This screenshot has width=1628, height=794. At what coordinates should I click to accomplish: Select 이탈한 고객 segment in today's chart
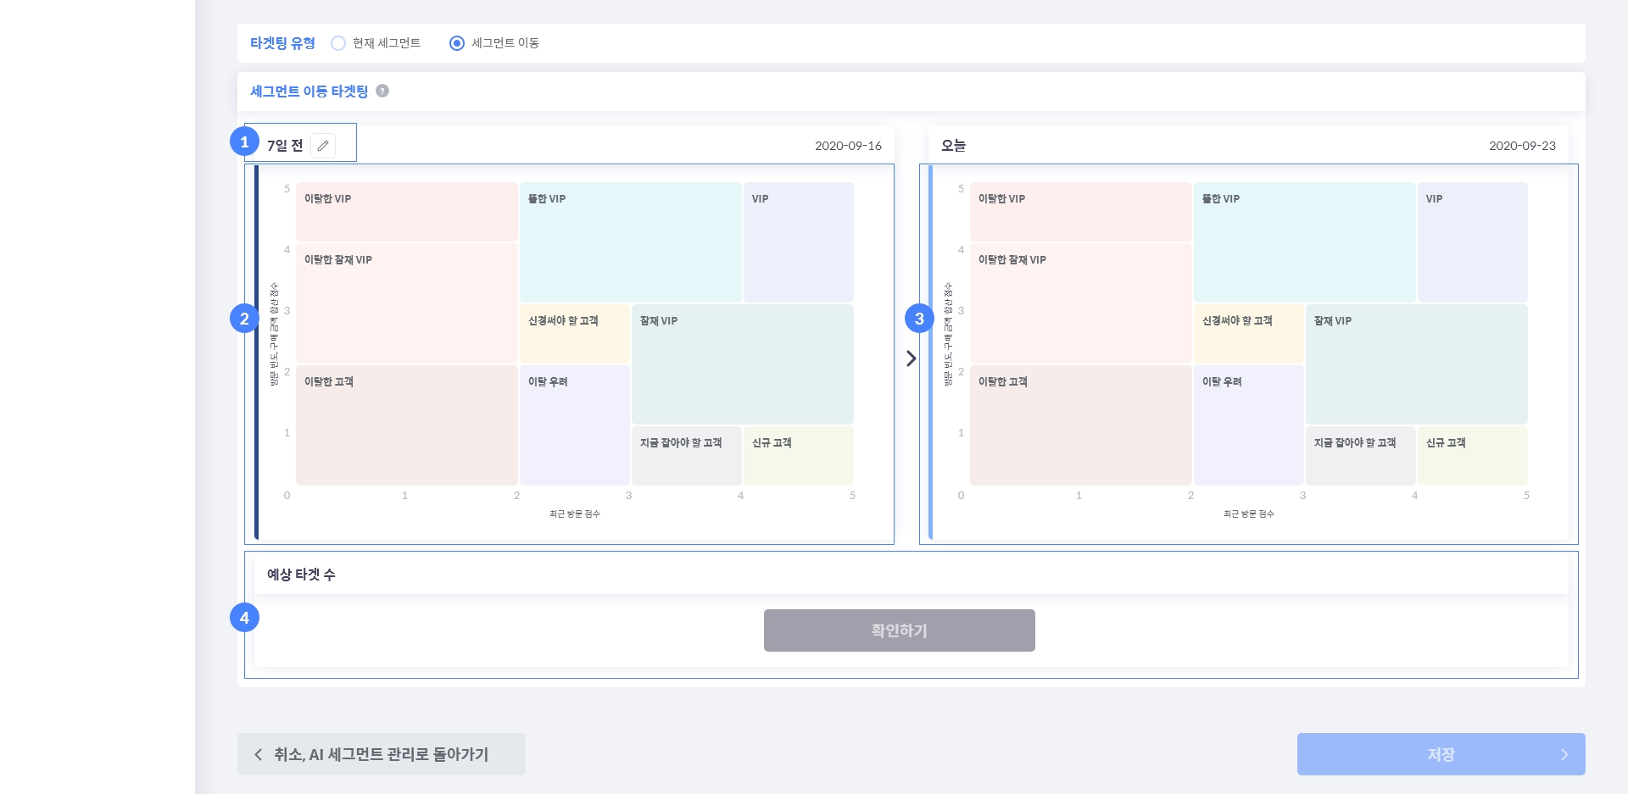(x=1080, y=425)
